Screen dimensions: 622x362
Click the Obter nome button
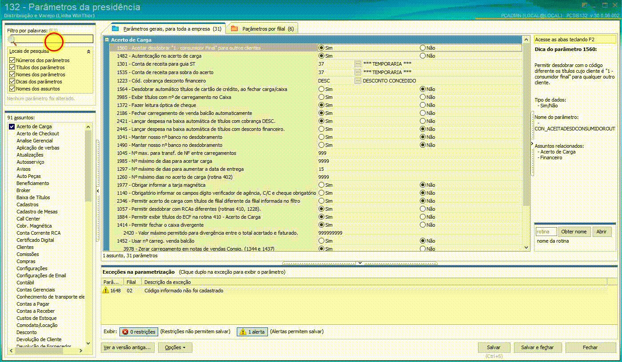click(574, 232)
